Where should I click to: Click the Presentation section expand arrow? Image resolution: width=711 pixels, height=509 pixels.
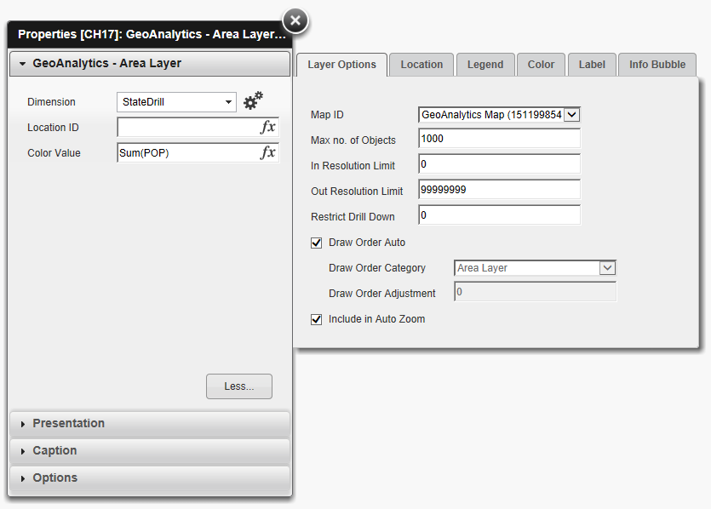pos(21,423)
